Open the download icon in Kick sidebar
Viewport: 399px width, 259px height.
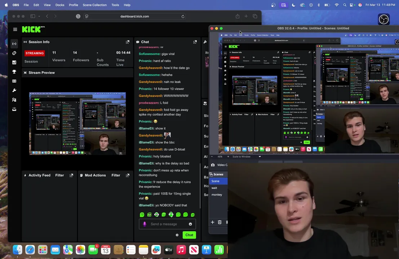point(14,109)
